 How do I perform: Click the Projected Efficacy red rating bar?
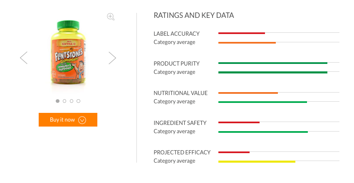pyautogui.click(x=234, y=152)
